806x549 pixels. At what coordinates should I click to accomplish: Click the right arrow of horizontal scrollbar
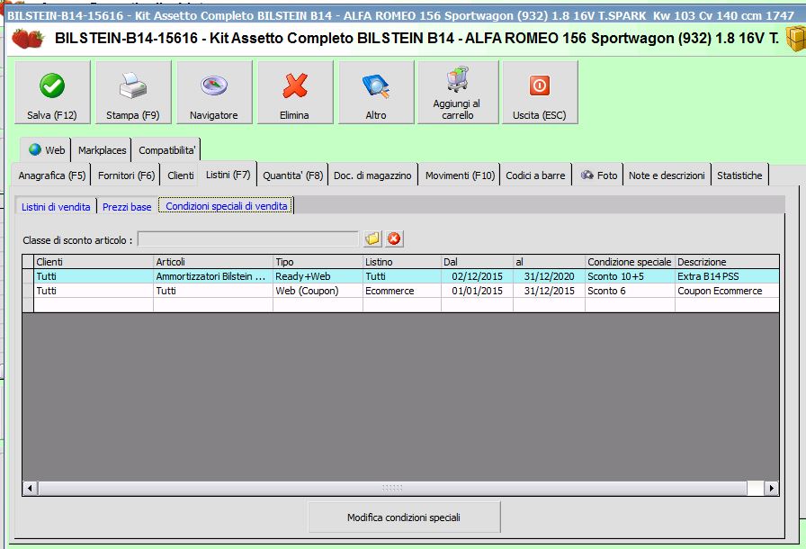click(771, 488)
